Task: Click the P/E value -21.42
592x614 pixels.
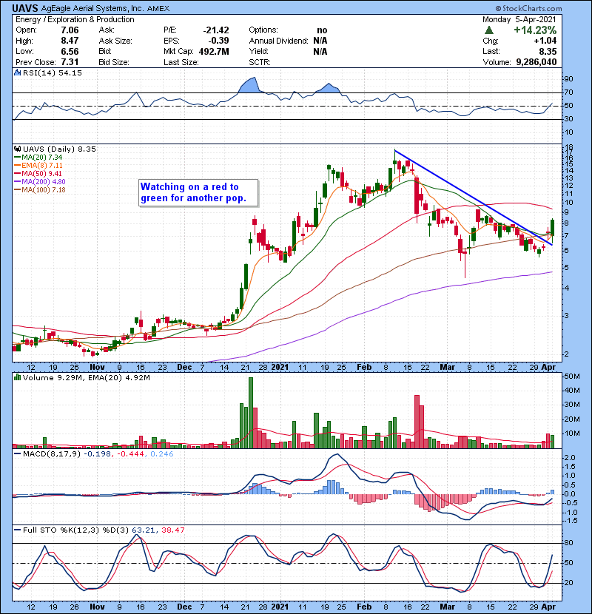Action: tap(216, 30)
